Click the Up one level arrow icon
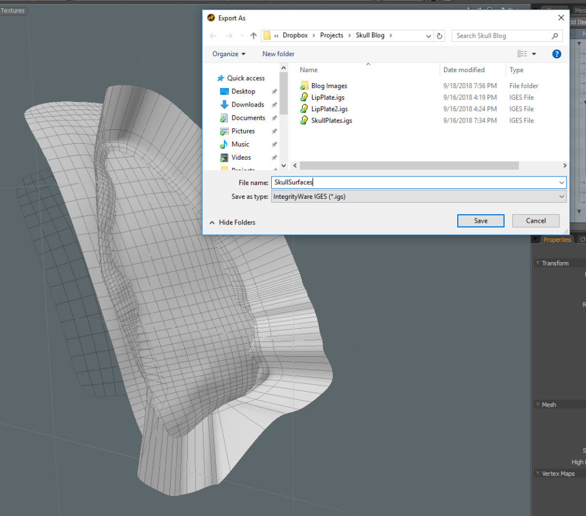586x516 pixels. (x=254, y=36)
